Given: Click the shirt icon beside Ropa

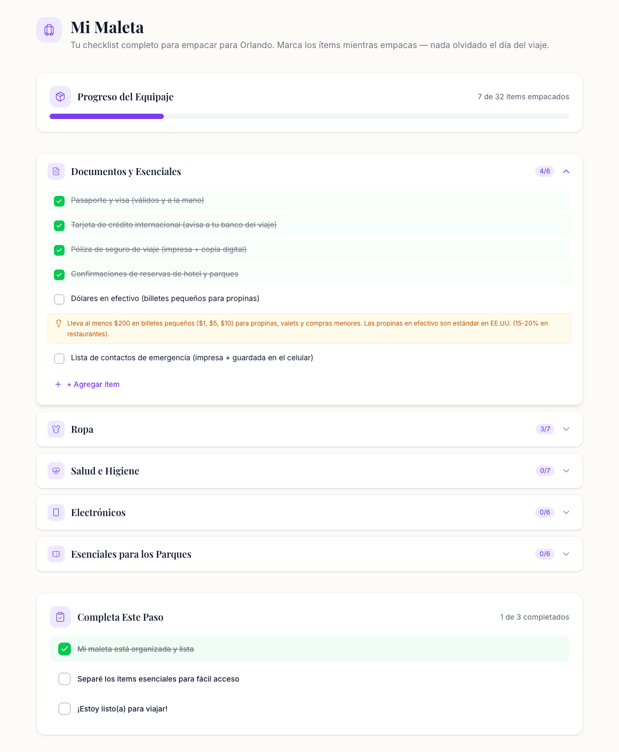Looking at the screenshot, I should [56, 429].
